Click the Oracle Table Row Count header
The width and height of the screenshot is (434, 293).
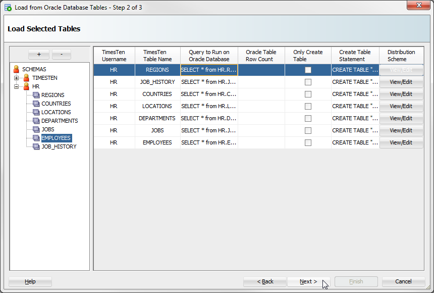[261, 56]
